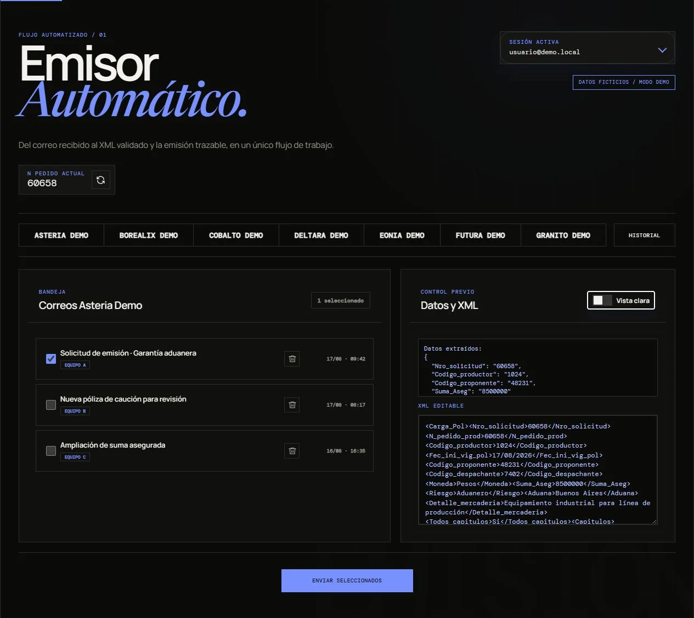Click the 1 seleccionado counter badge
The width and height of the screenshot is (694, 618).
click(341, 300)
